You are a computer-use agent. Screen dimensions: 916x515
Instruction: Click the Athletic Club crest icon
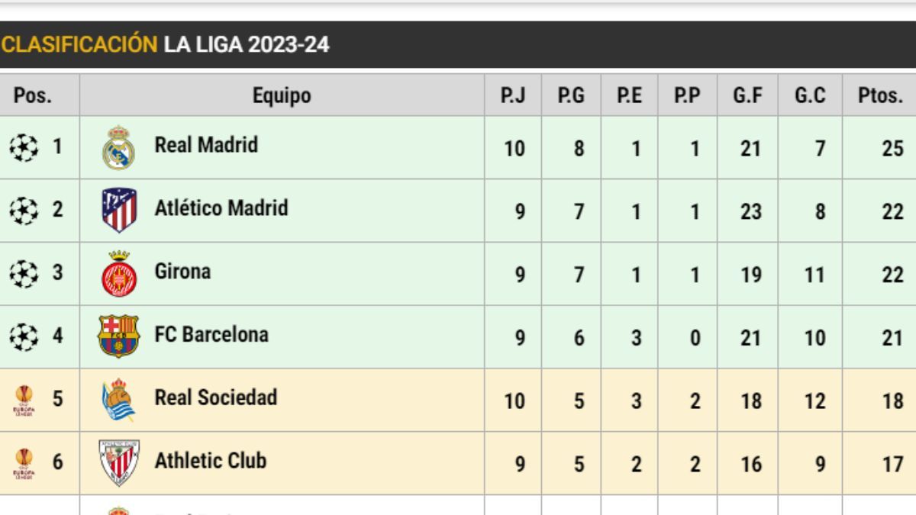(119, 462)
